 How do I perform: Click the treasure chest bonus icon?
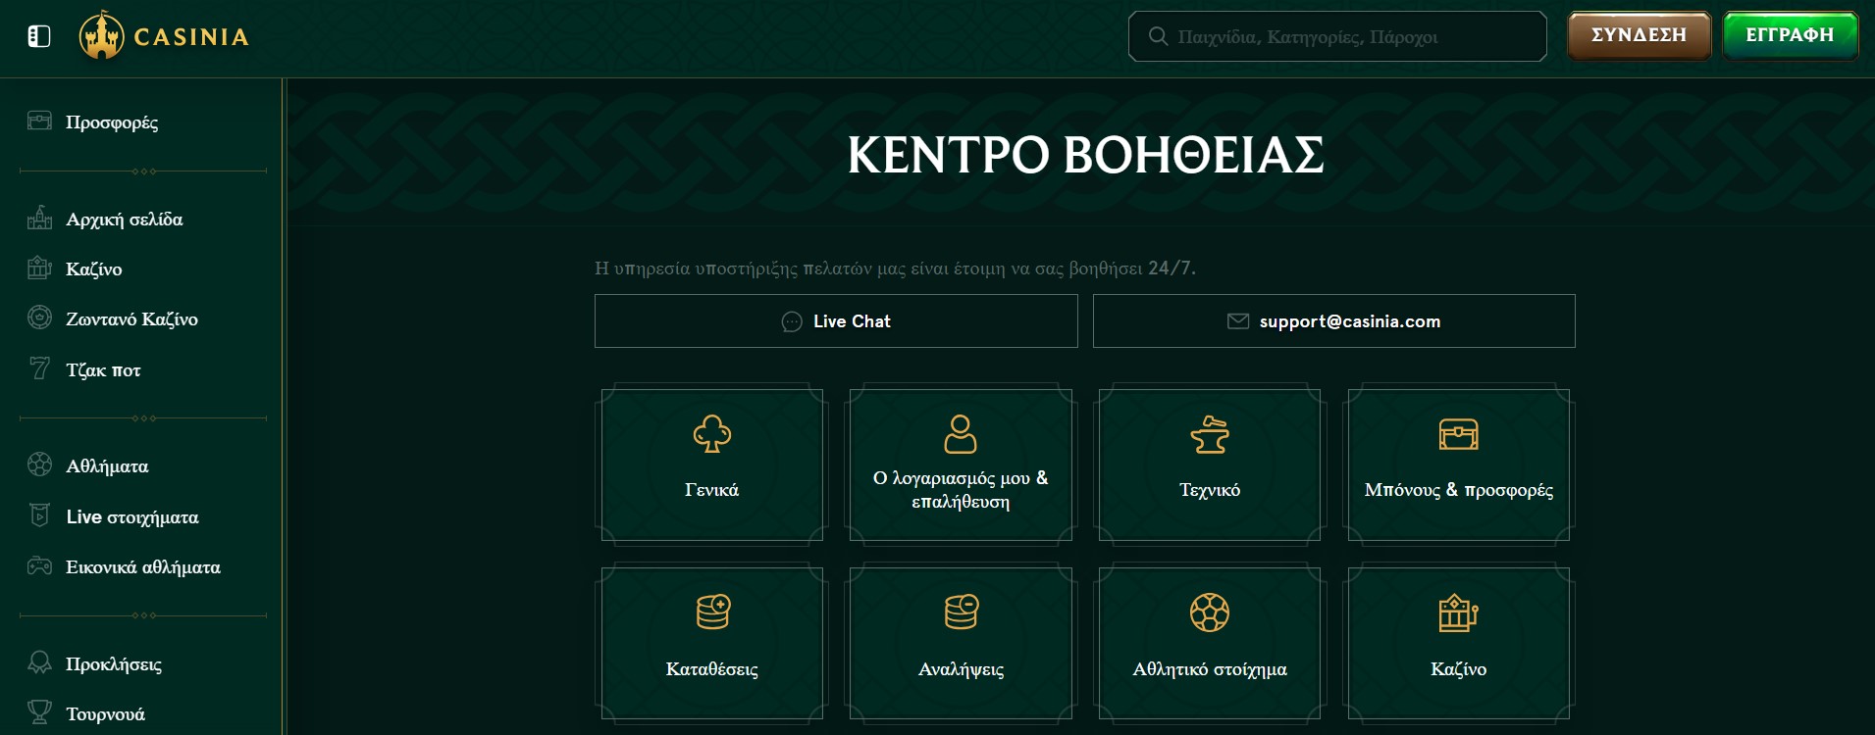click(1459, 434)
